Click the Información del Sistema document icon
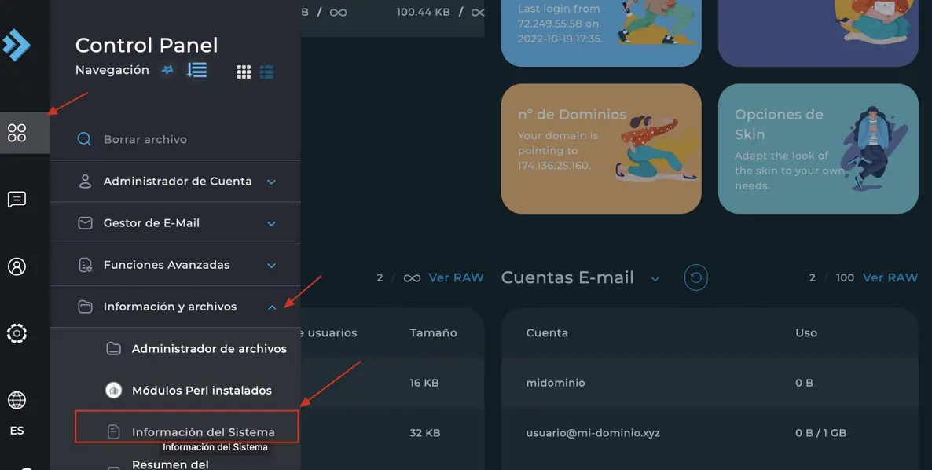The width and height of the screenshot is (932, 470). click(113, 432)
